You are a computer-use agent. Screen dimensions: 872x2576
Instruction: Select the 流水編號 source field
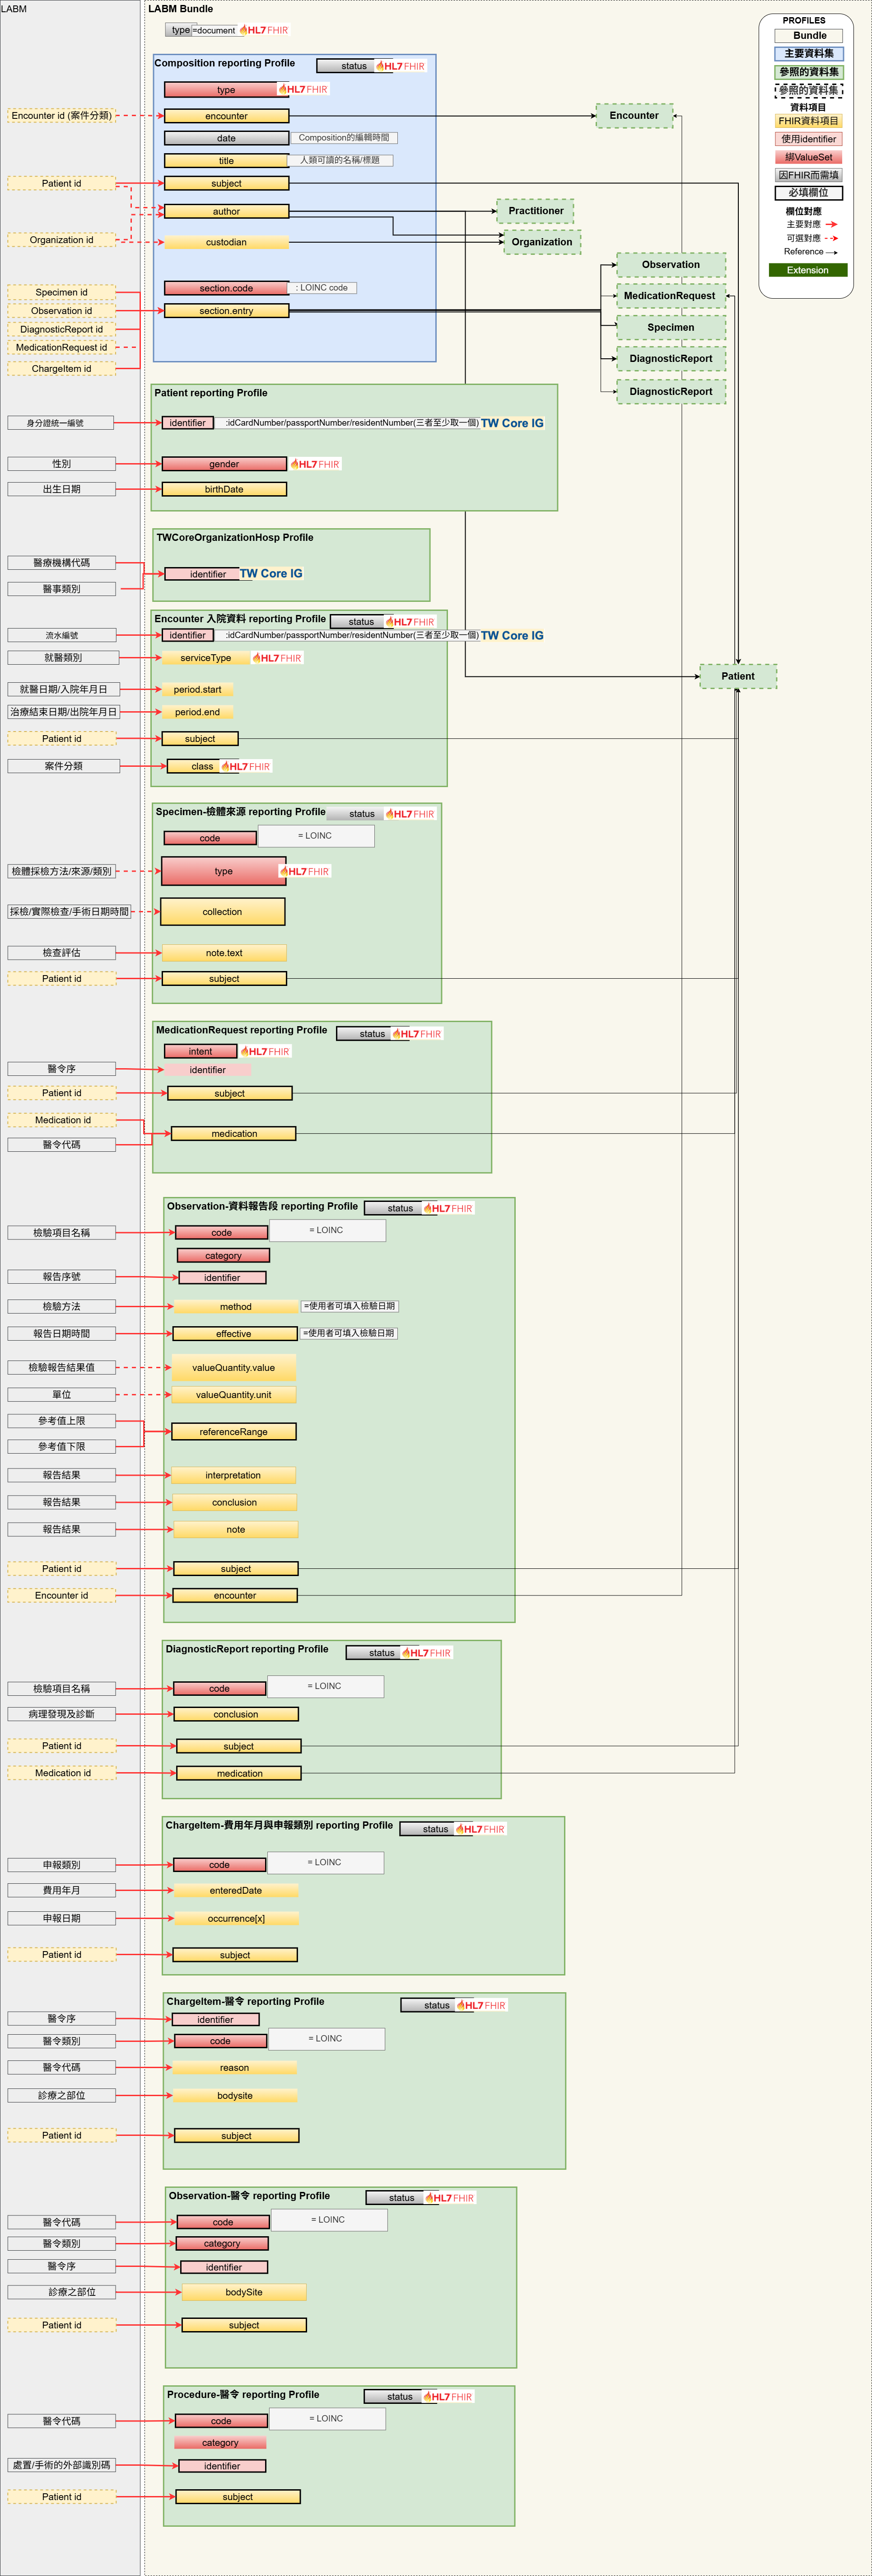62,635
